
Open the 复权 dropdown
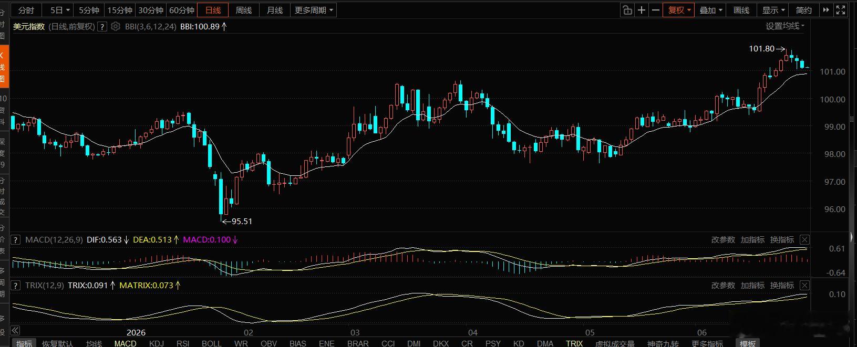point(679,10)
